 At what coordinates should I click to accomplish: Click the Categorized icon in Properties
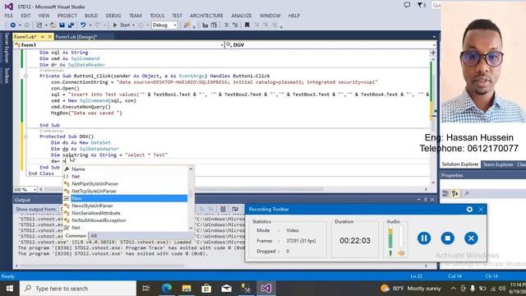445,193
